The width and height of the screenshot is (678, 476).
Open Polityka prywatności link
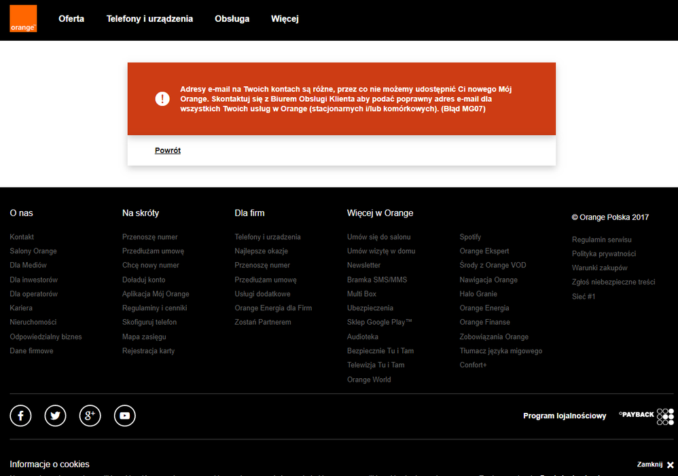[x=603, y=254]
